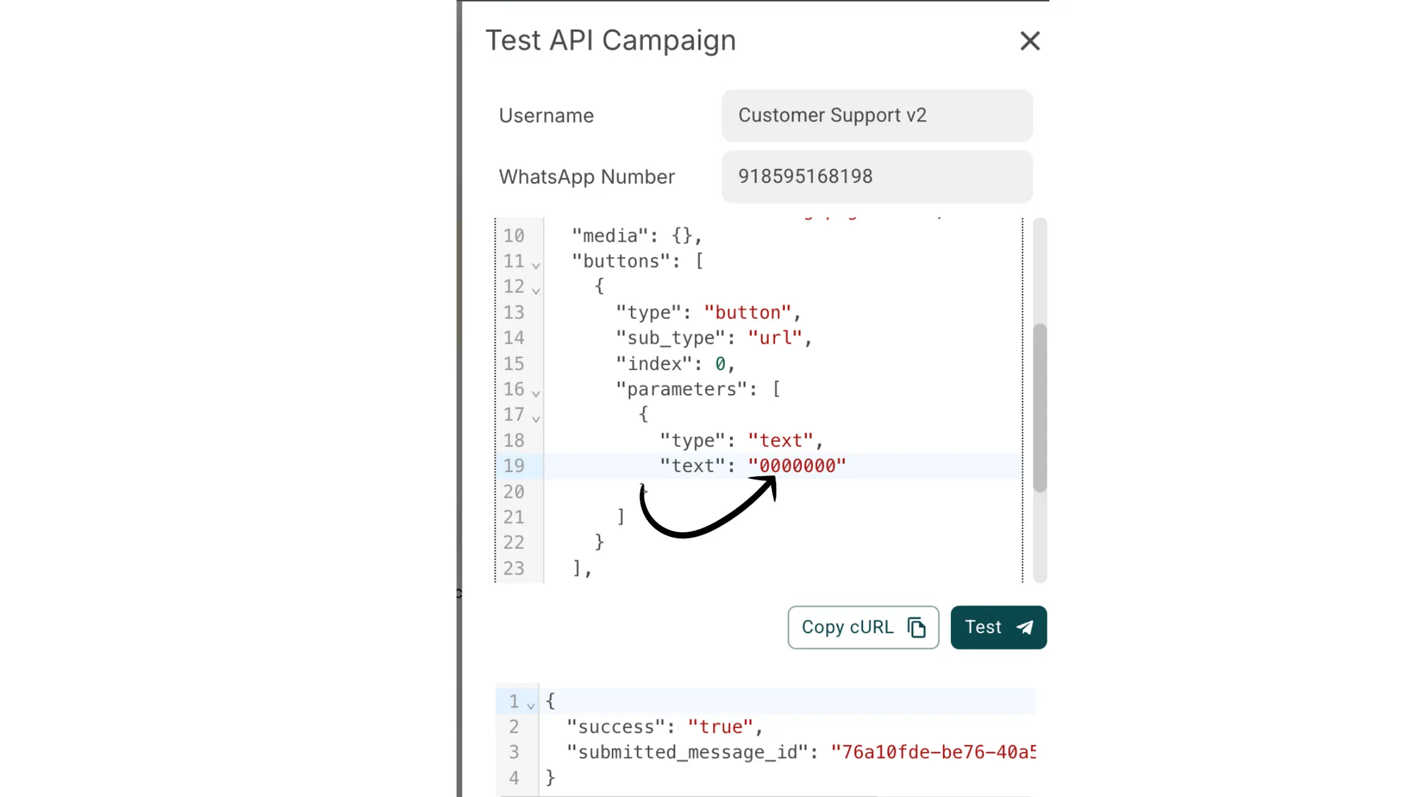Select the WhatsApp Number input field

(x=877, y=176)
